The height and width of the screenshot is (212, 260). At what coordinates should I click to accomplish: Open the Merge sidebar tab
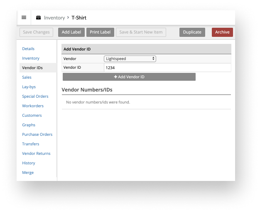28,173
